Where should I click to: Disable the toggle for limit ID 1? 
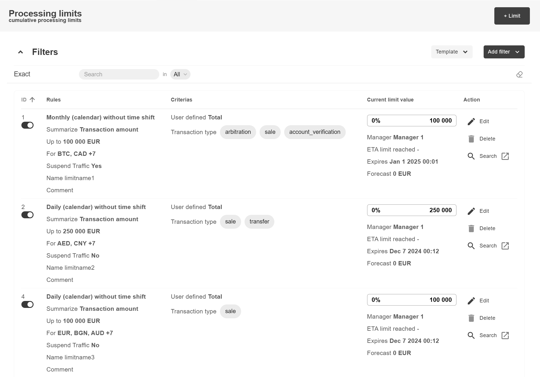27,125
